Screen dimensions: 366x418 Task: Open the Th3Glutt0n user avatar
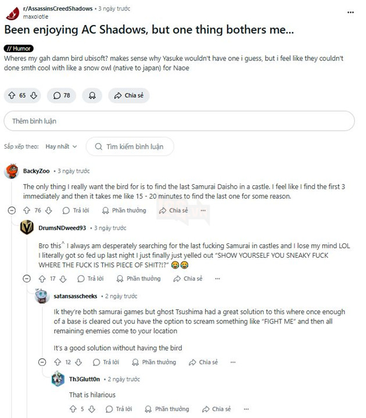click(x=58, y=380)
